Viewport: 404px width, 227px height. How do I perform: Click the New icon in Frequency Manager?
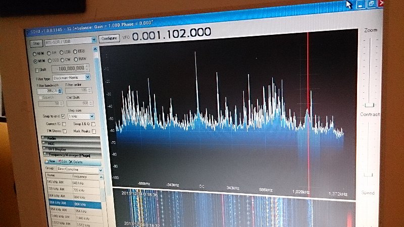pyautogui.click(x=46, y=161)
